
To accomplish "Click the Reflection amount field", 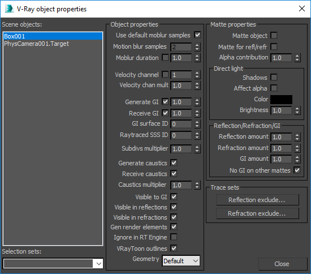I will click(x=281, y=137).
